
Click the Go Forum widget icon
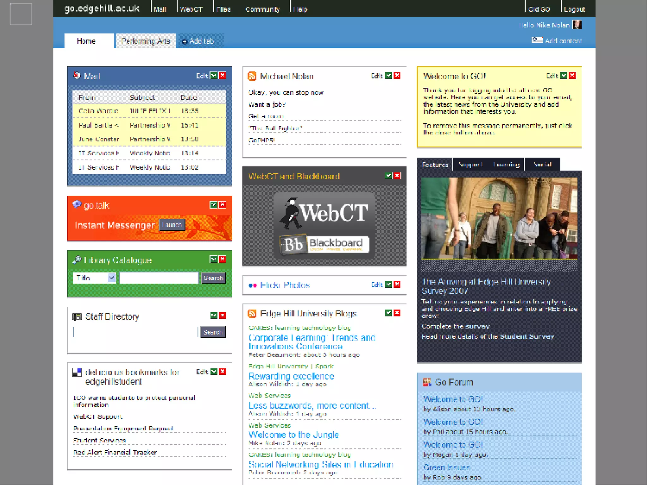pyautogui.click(x=427, y=382)
